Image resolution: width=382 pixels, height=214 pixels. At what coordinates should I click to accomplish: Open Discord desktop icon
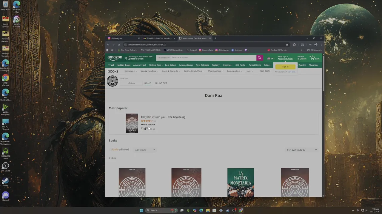pyautogui.click(x=5, y=196)
